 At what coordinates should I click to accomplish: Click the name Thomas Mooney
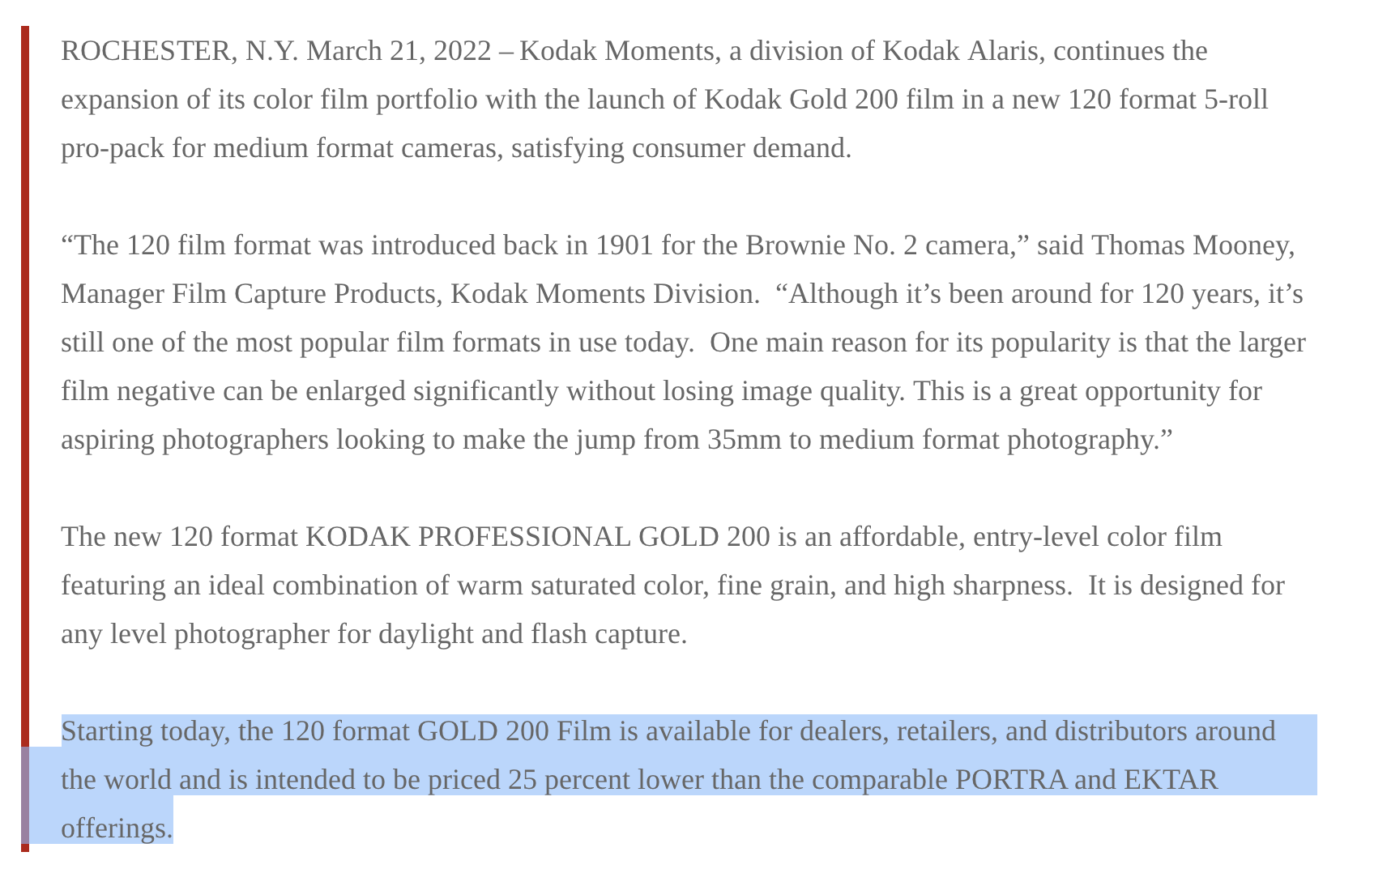pos(1192,245)
